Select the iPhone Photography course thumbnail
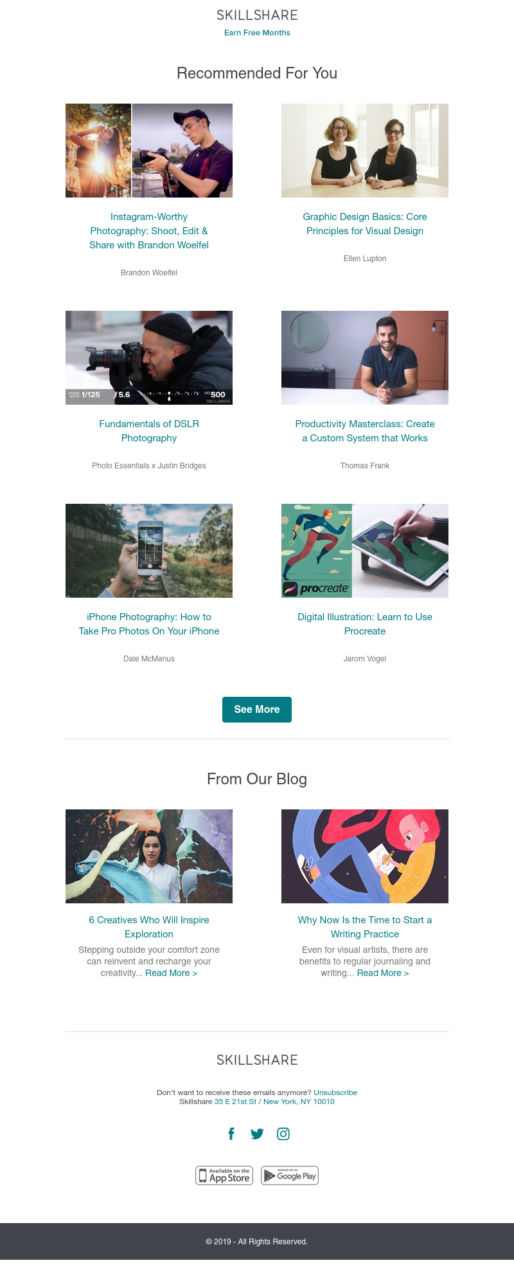 click(x=149, y=551)
